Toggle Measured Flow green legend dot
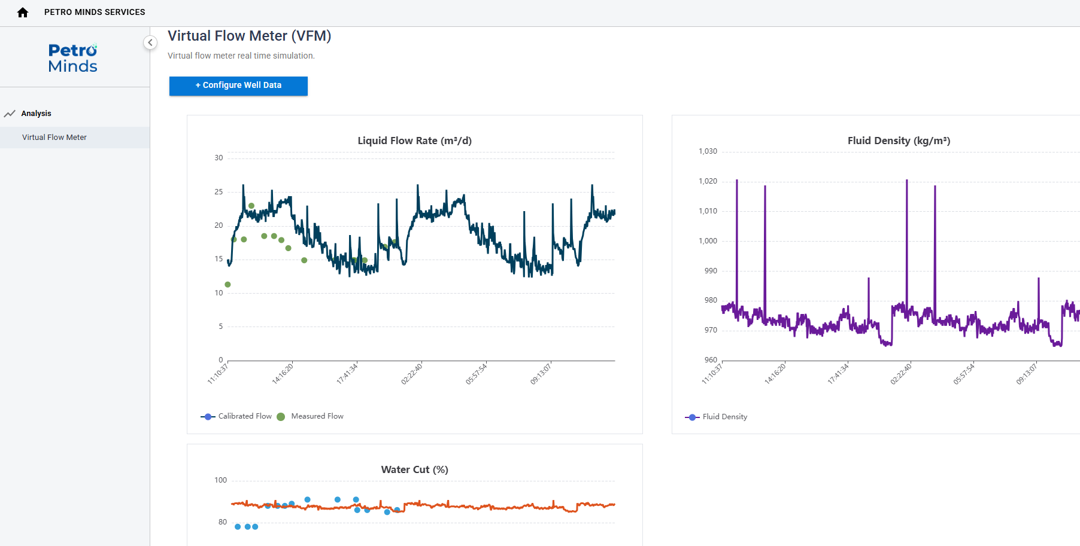The image size is (1080, 546). pyautogui.click(x=281, y=417)
